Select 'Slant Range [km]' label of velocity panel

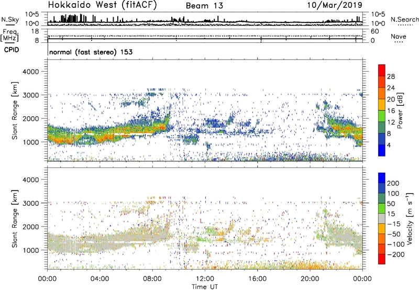[x=15, y=219]
